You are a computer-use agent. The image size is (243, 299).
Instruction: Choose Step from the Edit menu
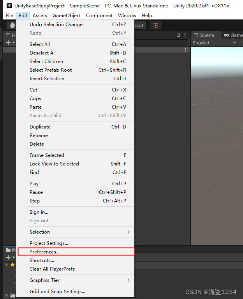(x=76, y=201)
